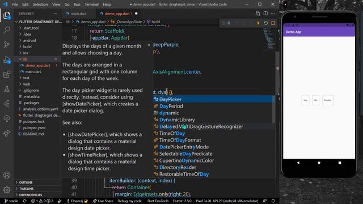
Task: Open main.dart in explorer tree
Action: tap(33, 71)
